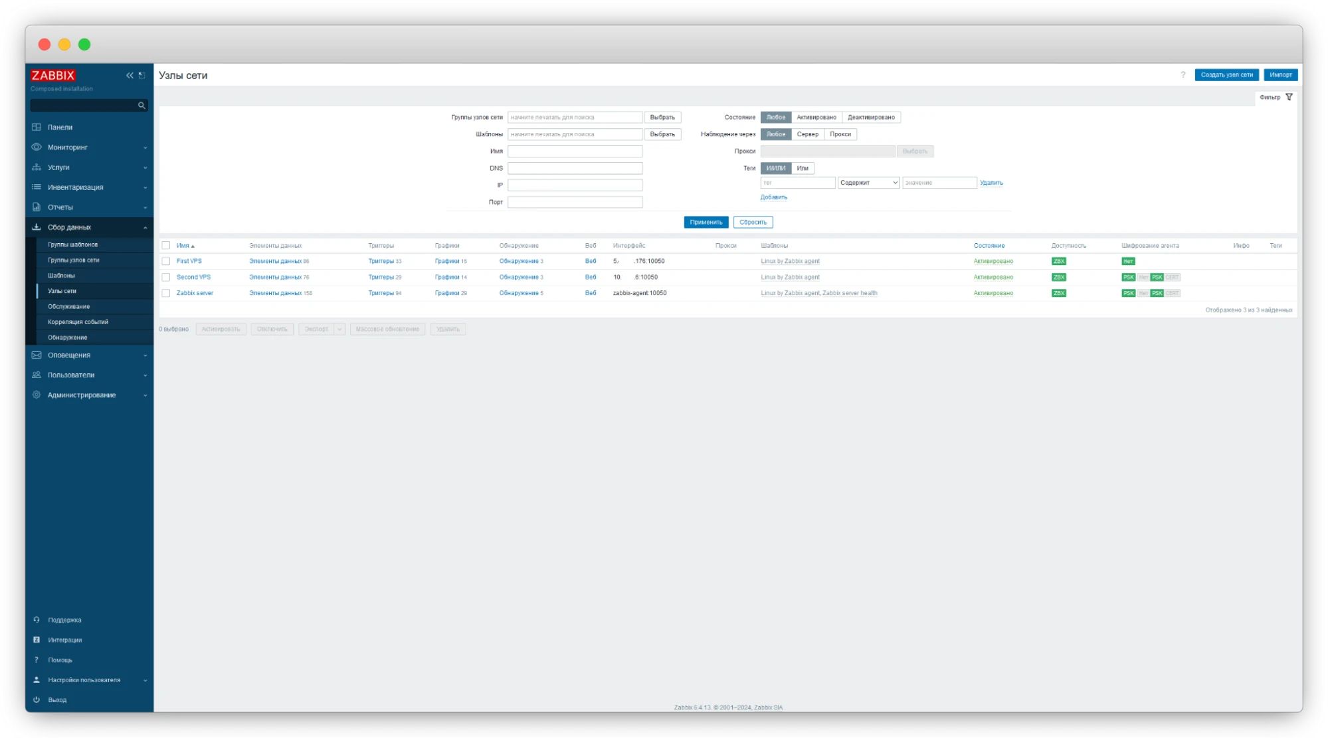Click Создать узел сети button

[1226, 75]
